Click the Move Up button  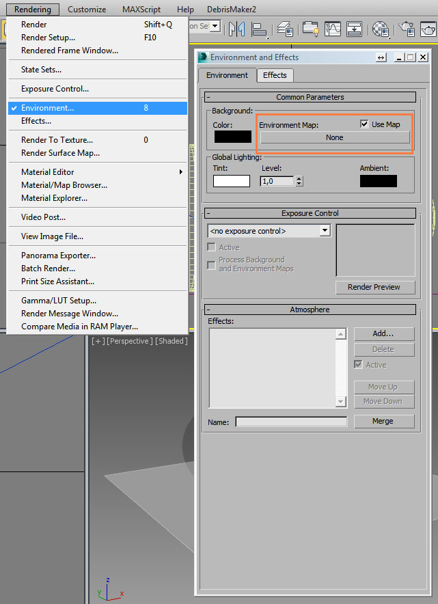384,387
